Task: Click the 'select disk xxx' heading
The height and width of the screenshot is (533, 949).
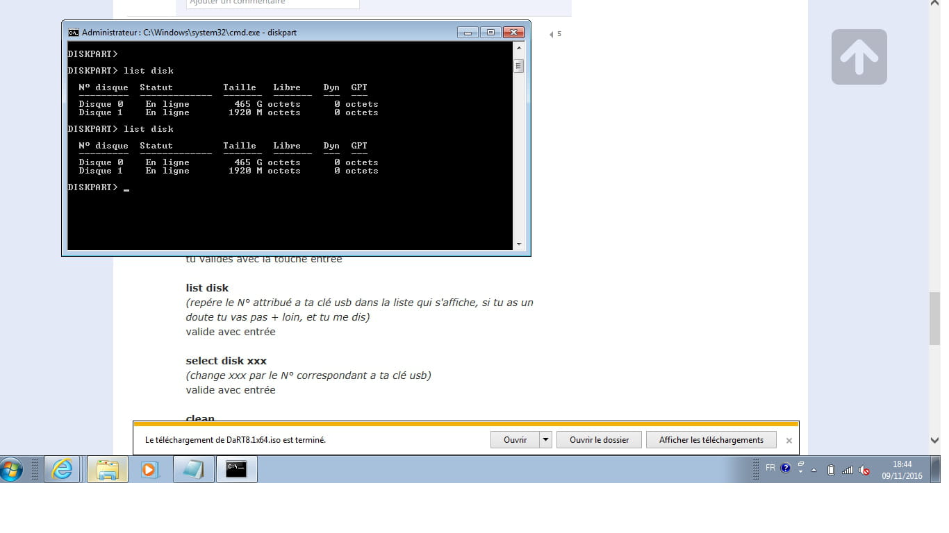Action: (x=226, y=361)
